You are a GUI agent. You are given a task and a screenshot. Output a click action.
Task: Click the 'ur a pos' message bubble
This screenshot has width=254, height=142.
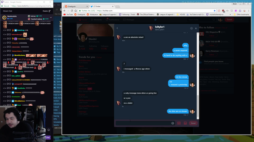click(x=127, y=98)
